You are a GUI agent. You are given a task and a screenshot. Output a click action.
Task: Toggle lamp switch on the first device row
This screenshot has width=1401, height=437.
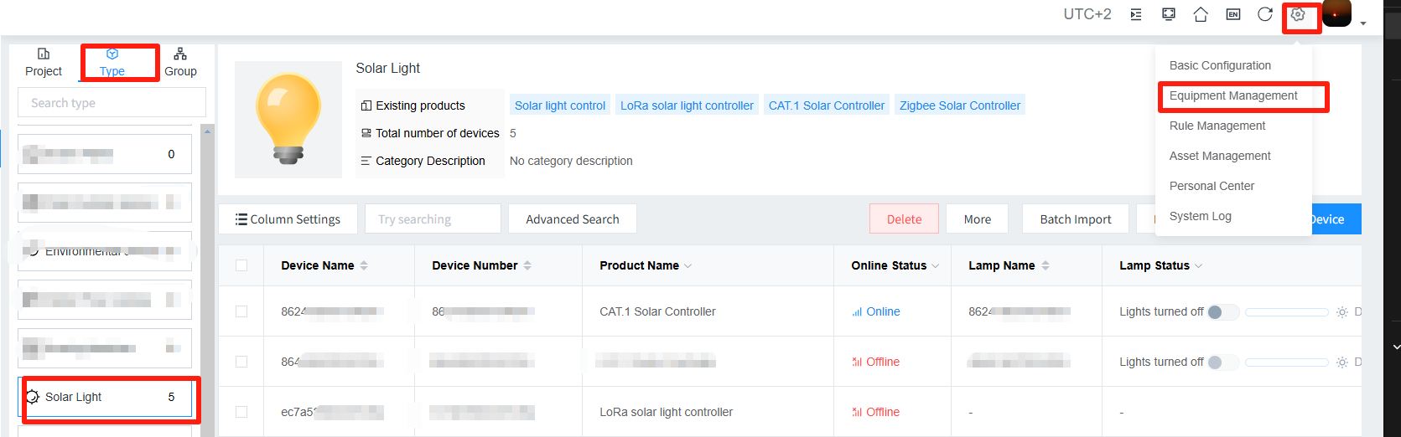click(1220, 312)
